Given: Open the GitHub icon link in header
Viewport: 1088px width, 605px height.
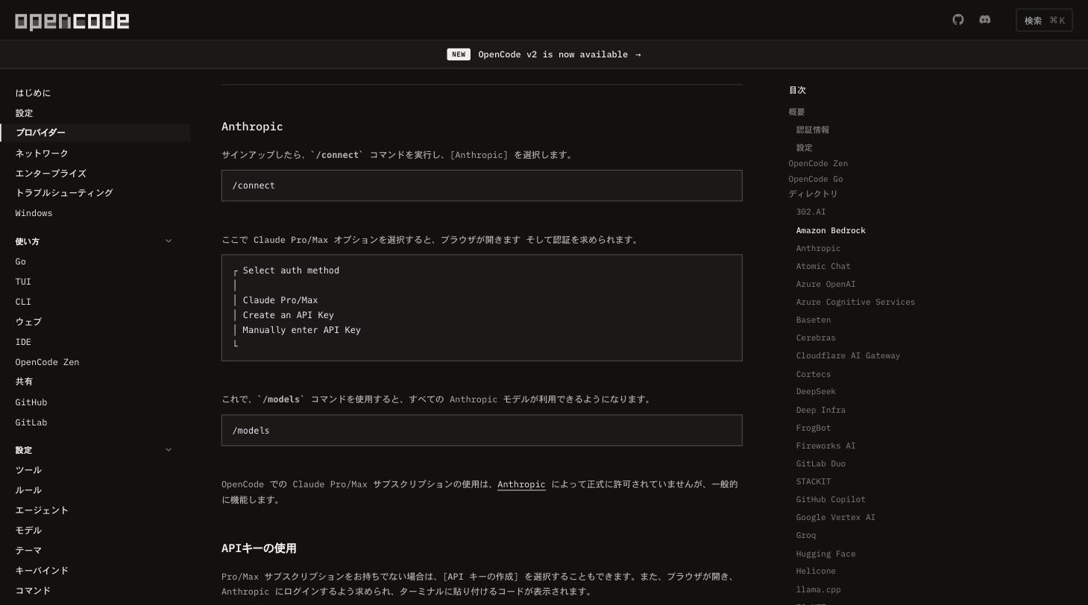Looking at the screenshot, I should [958, 20].
